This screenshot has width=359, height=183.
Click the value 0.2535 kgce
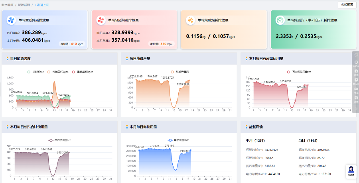(312, 36)
